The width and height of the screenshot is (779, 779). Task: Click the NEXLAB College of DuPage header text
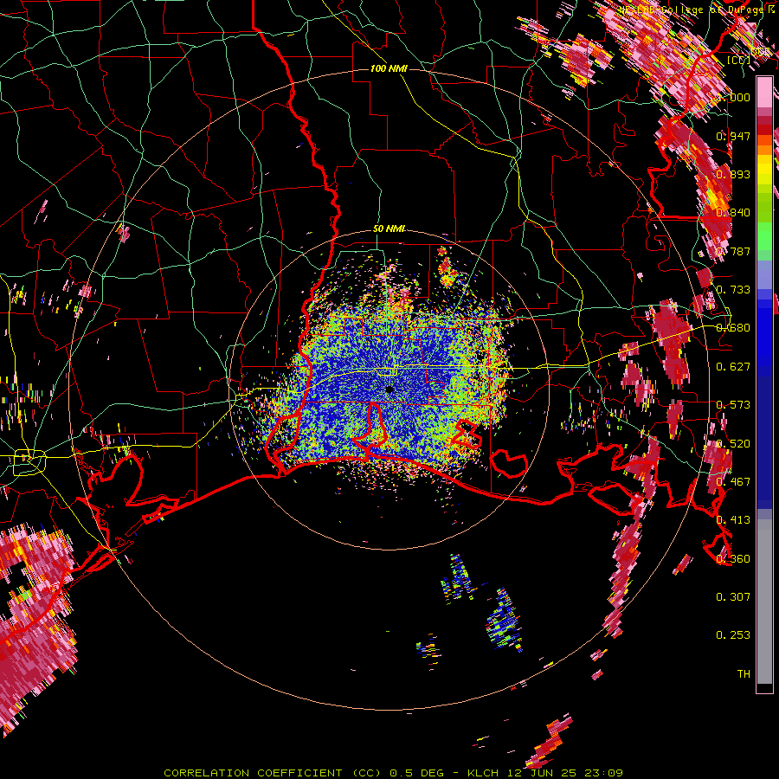pos(693,10)
